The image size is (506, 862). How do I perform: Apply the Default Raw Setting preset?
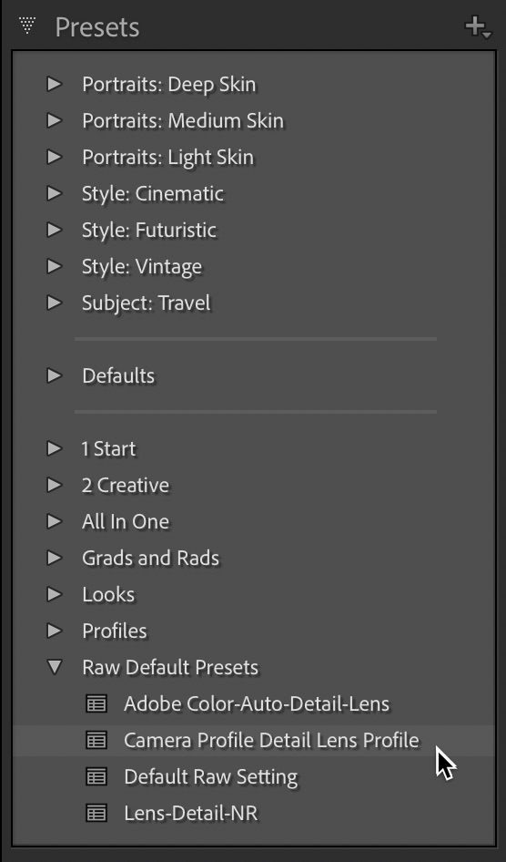tap(211, 776)
